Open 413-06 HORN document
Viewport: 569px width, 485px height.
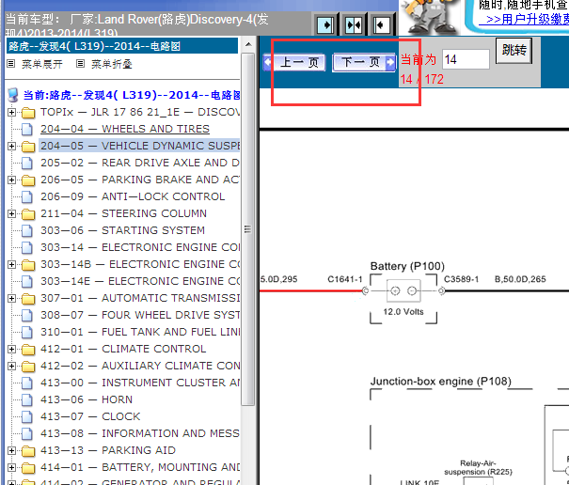pos(87,399)
